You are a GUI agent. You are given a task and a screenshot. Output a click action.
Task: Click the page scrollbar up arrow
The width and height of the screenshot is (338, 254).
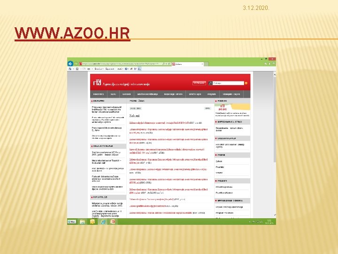click(275, 74)
